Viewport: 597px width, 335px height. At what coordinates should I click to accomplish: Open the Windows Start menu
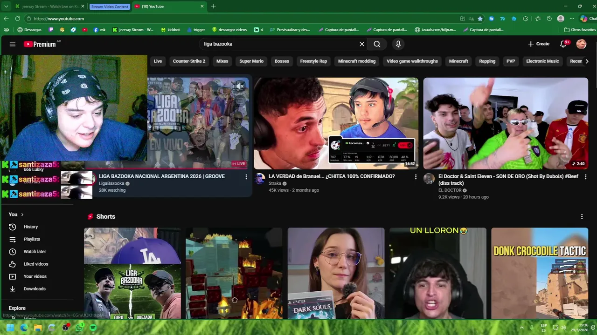point(10,328)
